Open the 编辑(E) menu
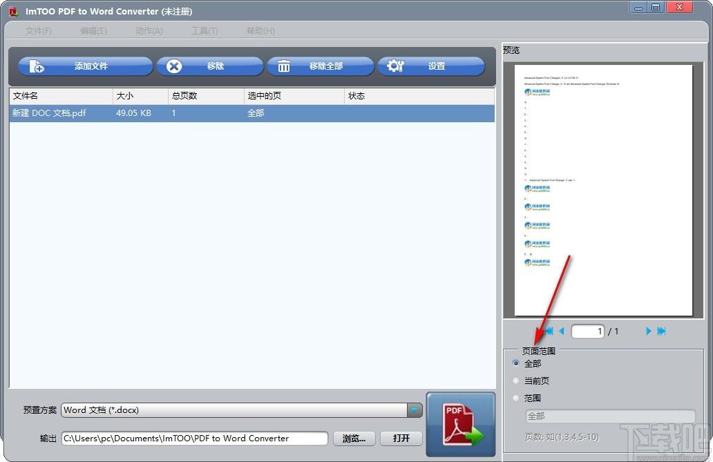Viewport: 713px width, 462px height. (x=93, y=31)
